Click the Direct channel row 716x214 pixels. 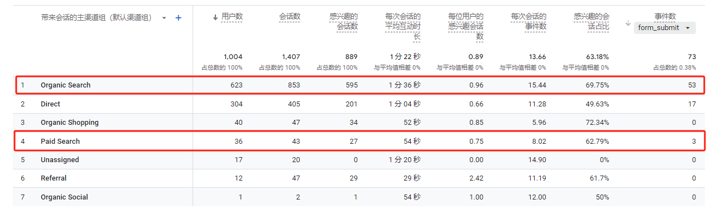click(x=357, y=104)
